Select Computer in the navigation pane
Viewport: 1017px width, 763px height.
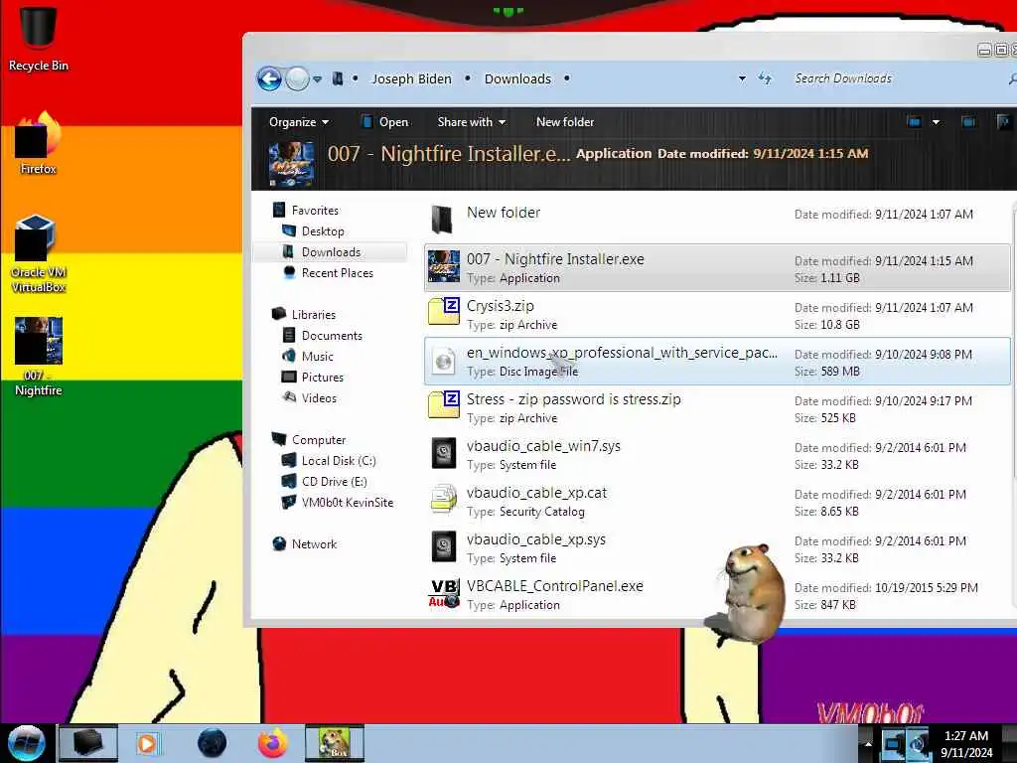[x=310, y=440]
